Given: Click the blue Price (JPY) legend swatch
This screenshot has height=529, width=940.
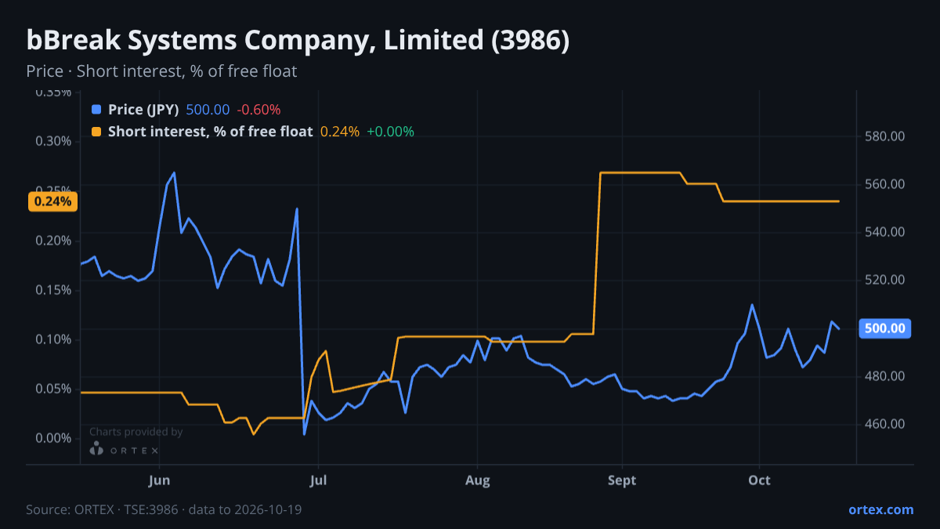Looking at the screenshot, I should 96,109.
